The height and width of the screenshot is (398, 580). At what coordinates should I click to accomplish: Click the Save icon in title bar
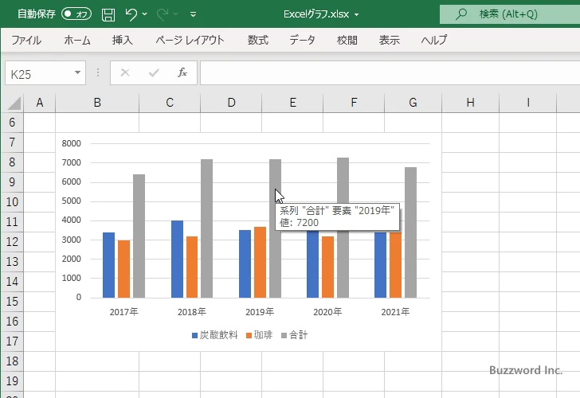click(108, 14)
